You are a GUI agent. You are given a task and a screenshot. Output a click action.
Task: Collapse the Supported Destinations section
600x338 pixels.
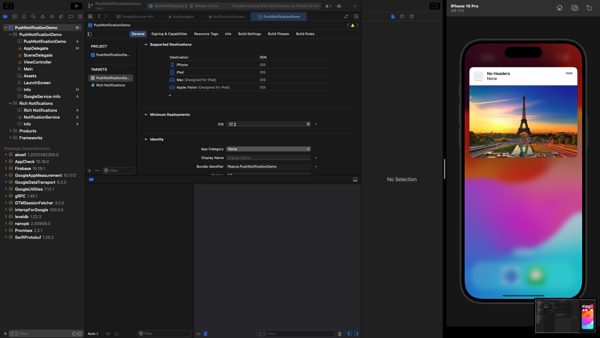tap(146, 44)
